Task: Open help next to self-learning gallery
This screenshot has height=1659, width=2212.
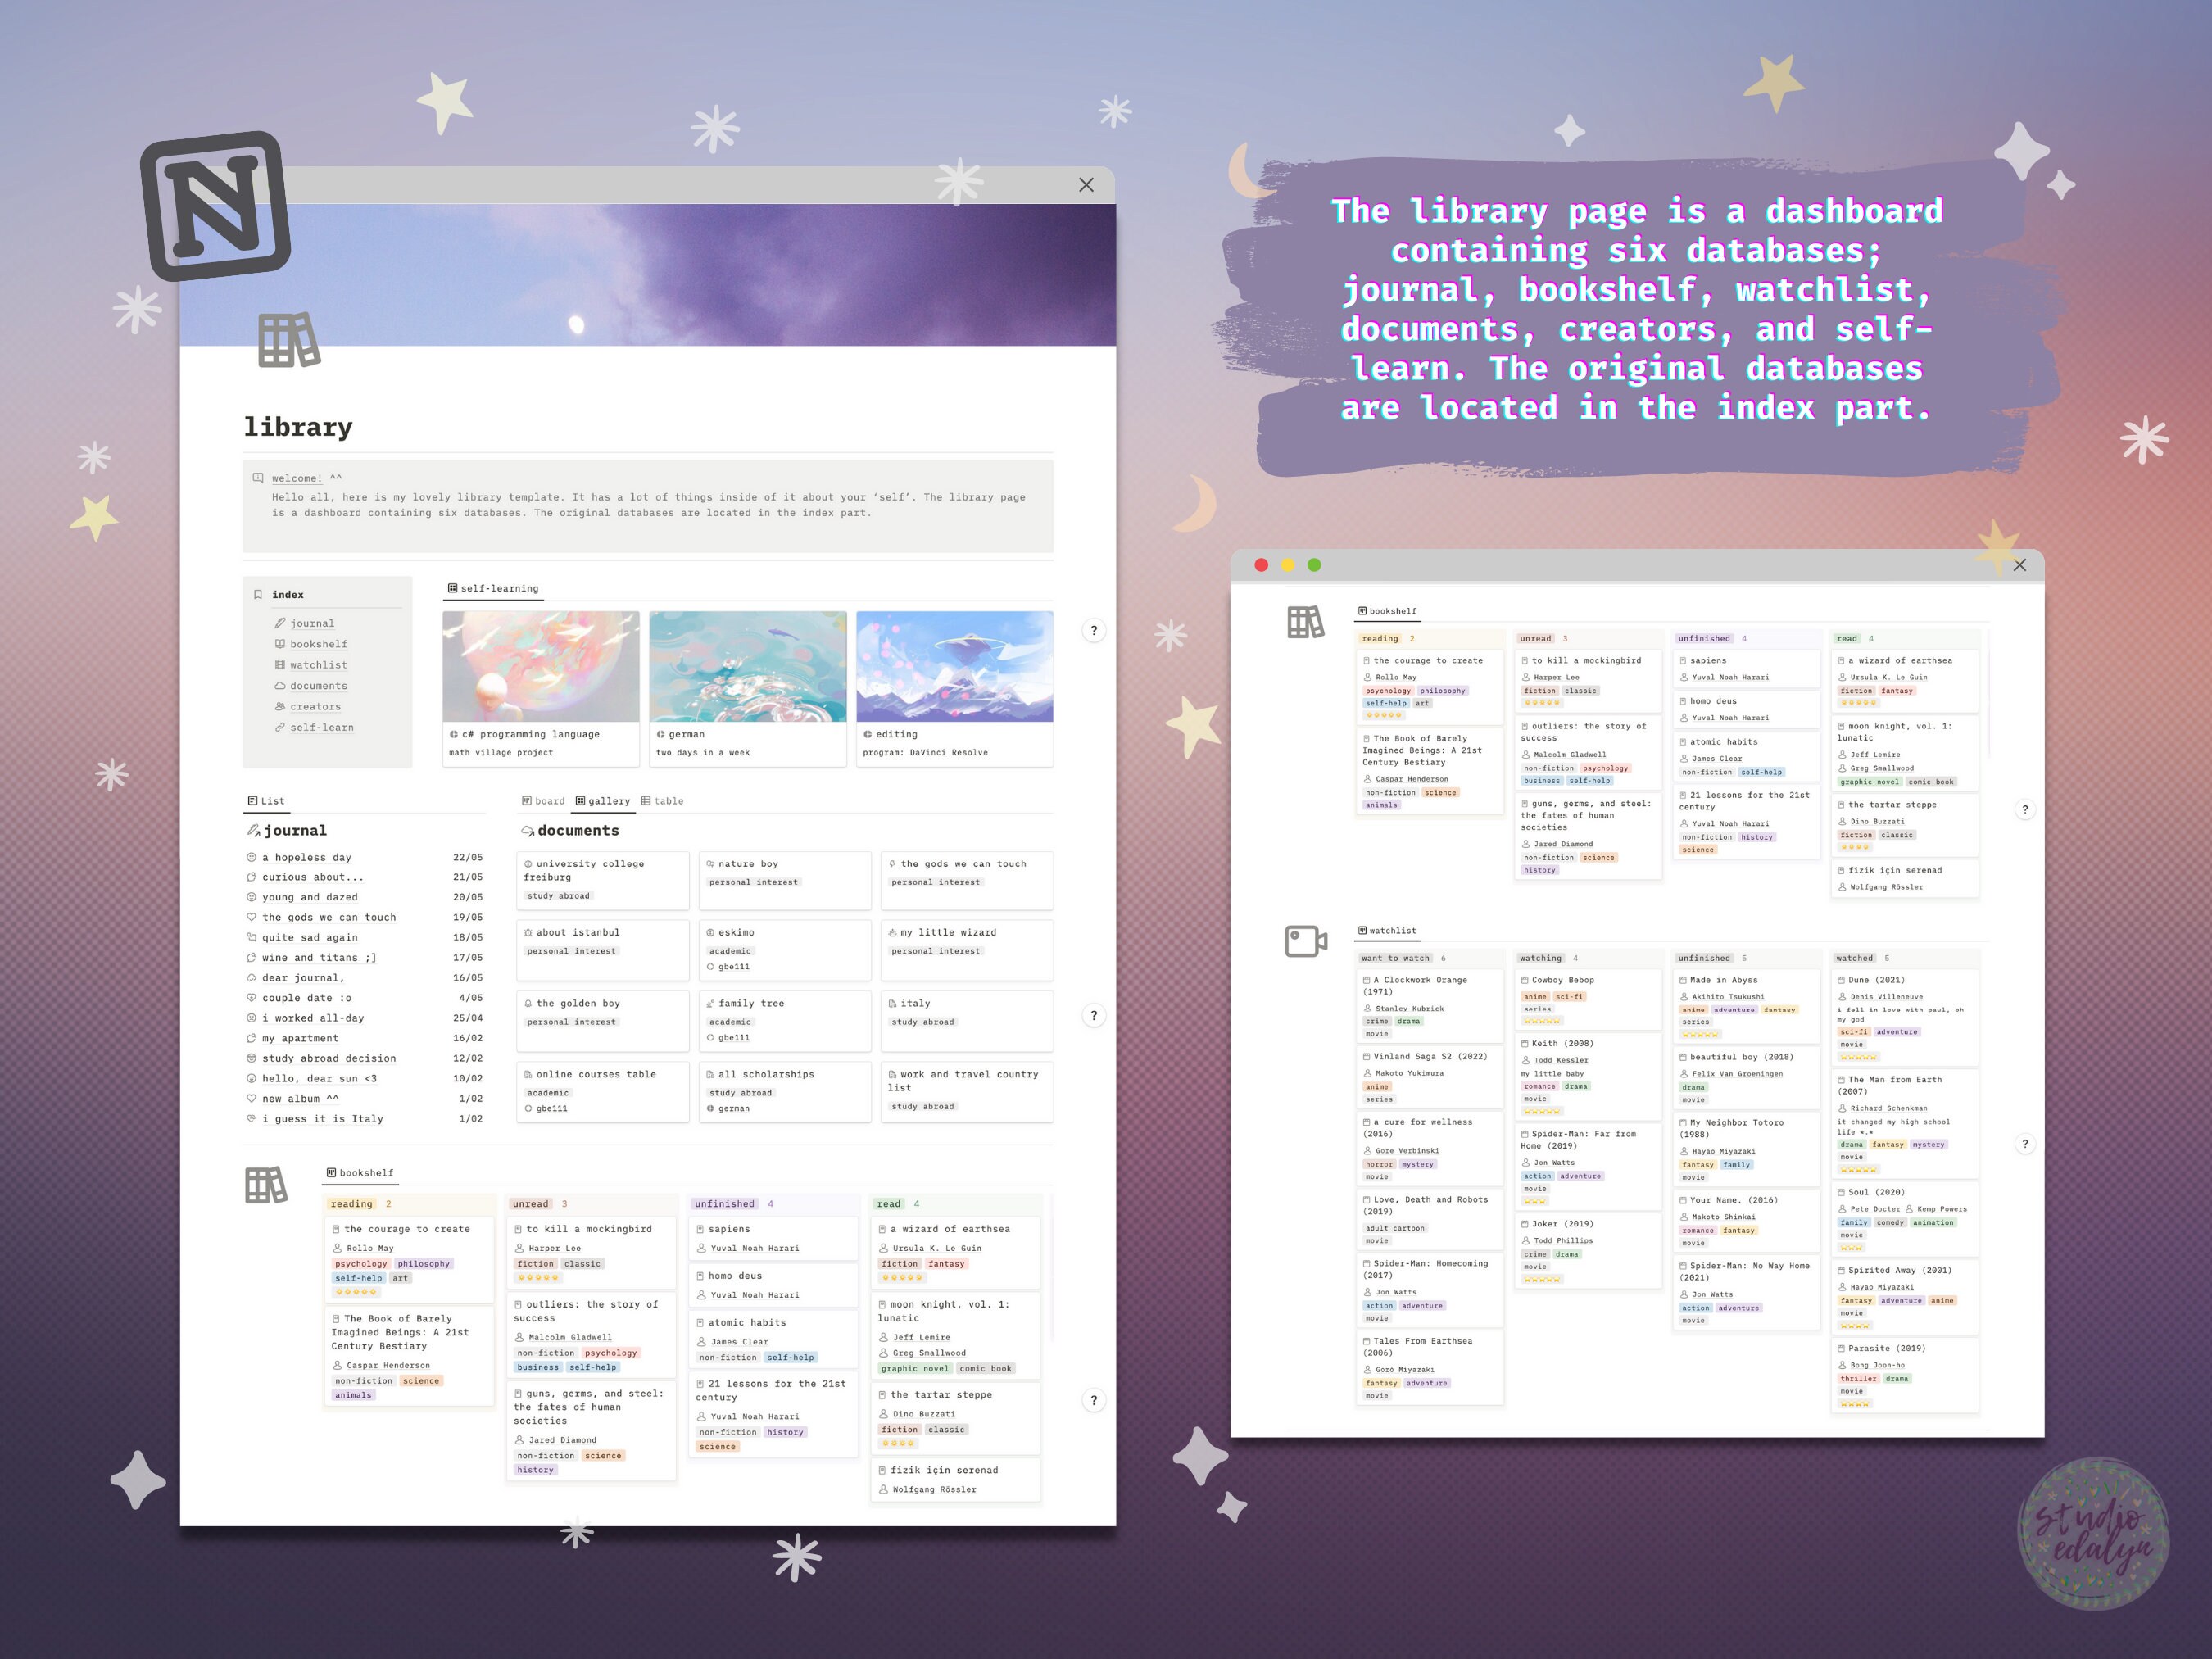Action: coord(1094,631)
